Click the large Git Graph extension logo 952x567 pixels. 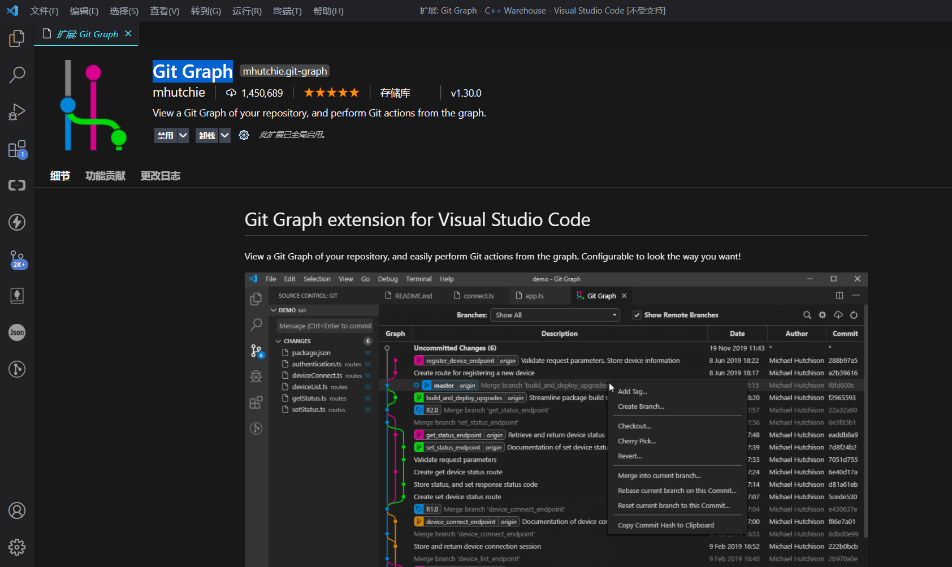point(93,105)
